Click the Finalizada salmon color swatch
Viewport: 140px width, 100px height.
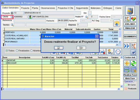click(x=126, y=88)
